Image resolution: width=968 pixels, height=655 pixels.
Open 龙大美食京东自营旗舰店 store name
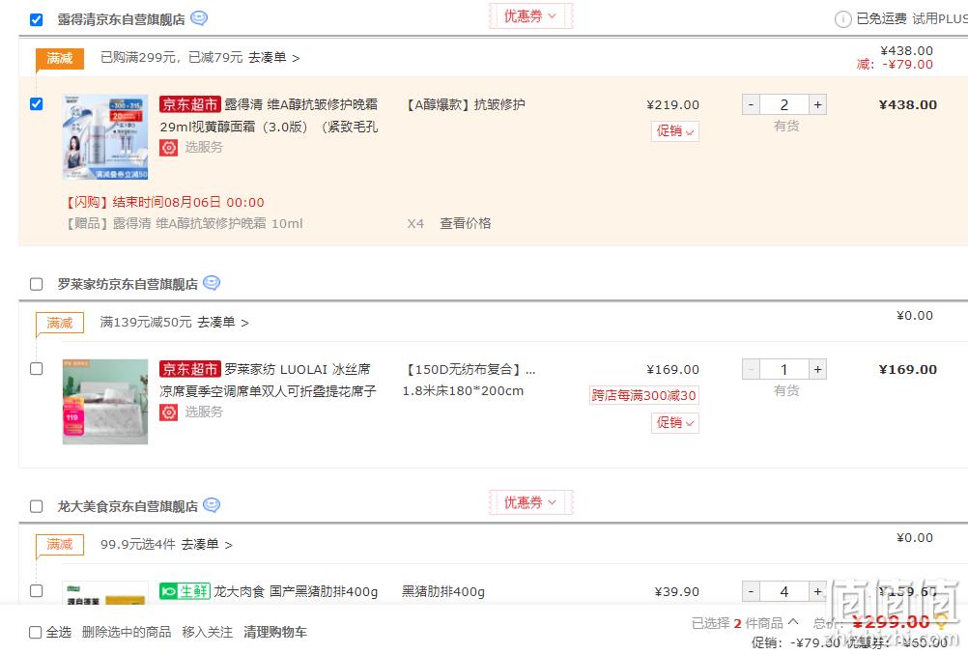[x=128, y=506]
